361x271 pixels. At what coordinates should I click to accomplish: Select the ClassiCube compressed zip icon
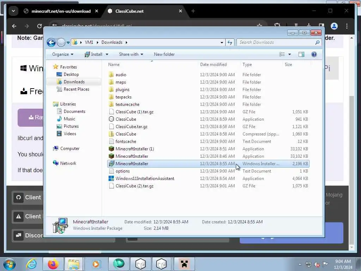tap(111, 134)
